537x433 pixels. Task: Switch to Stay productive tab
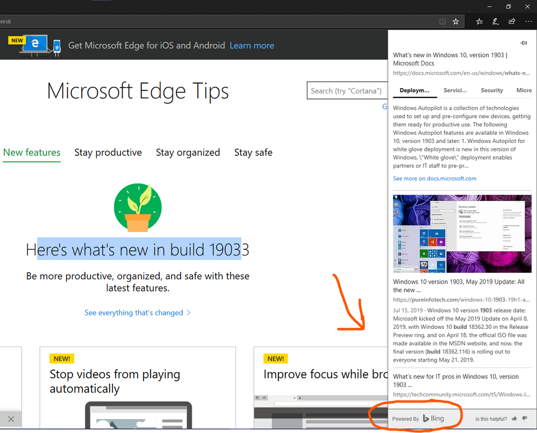(108, 153)
